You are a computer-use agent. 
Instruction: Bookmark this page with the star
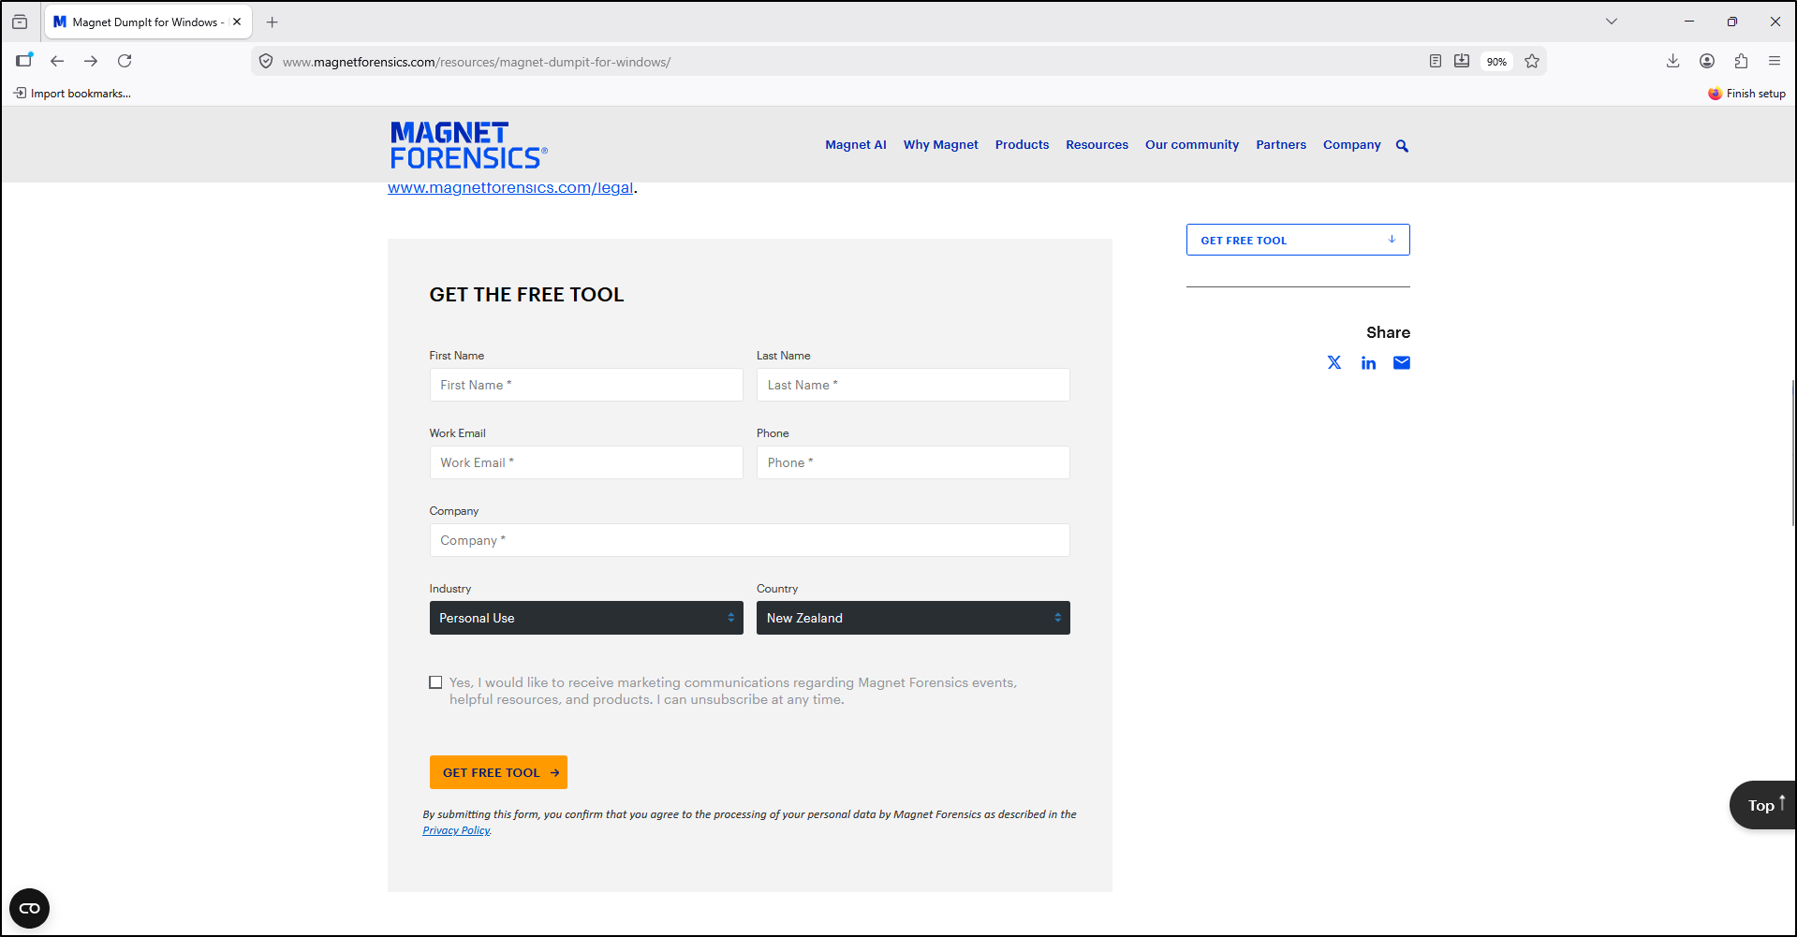pyautogui.click(x=1532, y=61)
